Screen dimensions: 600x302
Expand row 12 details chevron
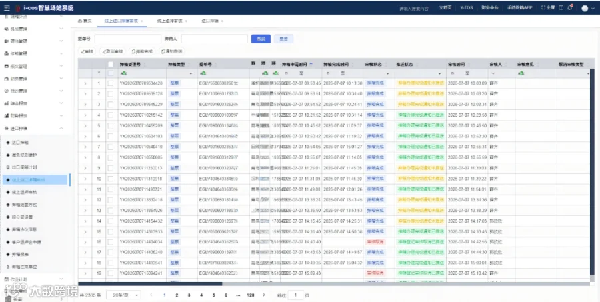click(x=85, y=200)
